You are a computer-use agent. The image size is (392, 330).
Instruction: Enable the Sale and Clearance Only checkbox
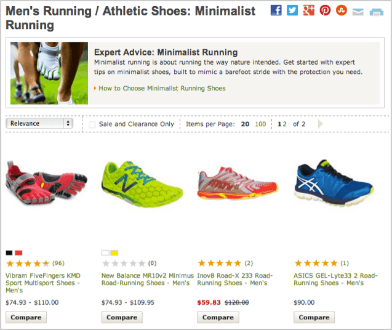92,124
